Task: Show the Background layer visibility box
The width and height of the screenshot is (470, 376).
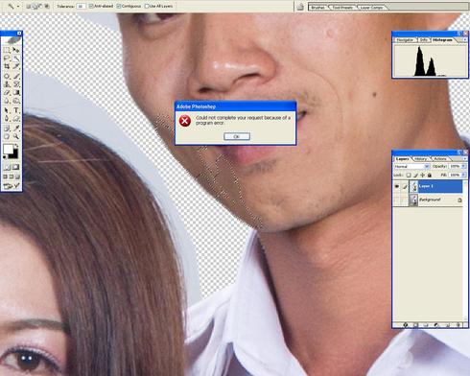Action: (x=397, y=200)
